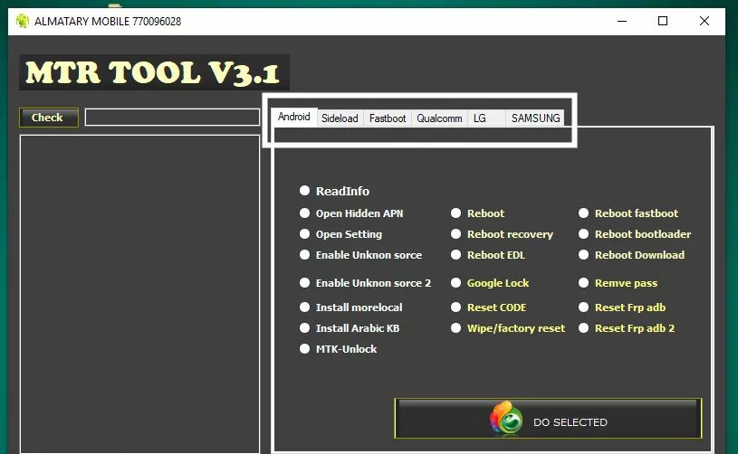Maximize the ALMATARY MOBILE window

(x=663, y=21)
